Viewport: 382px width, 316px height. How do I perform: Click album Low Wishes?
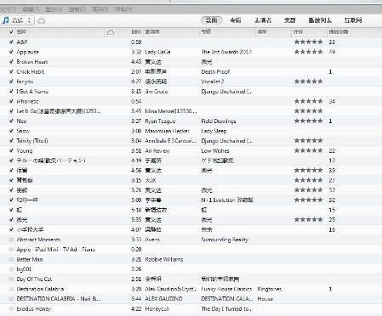[x=215, y=151]
